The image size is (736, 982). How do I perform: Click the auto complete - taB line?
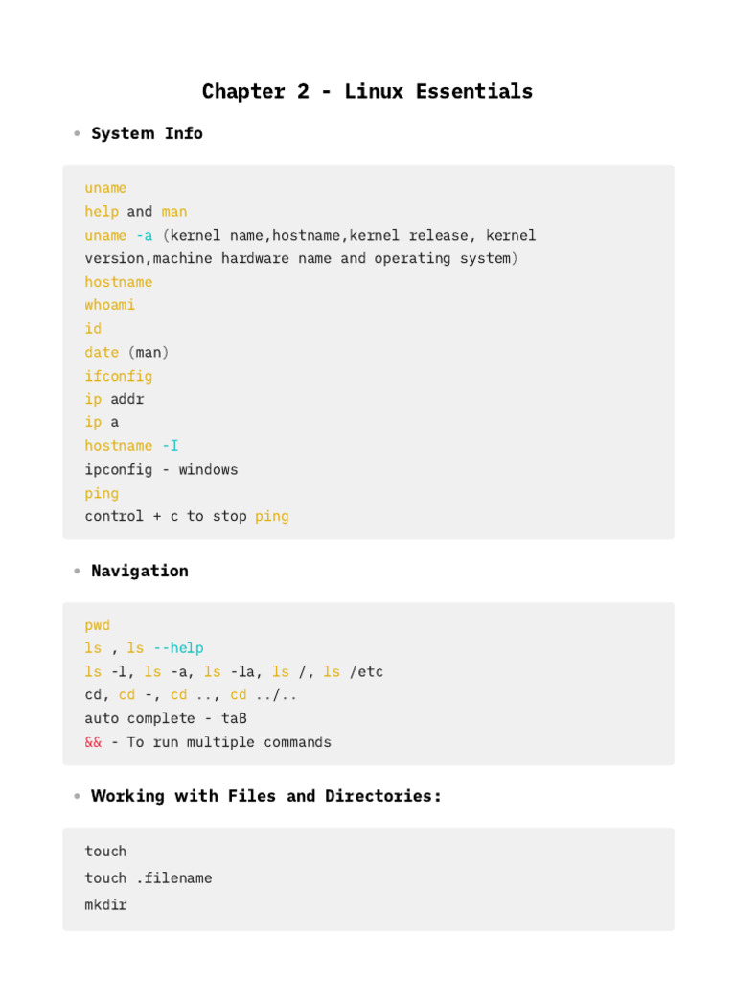[x=166, y=718]
